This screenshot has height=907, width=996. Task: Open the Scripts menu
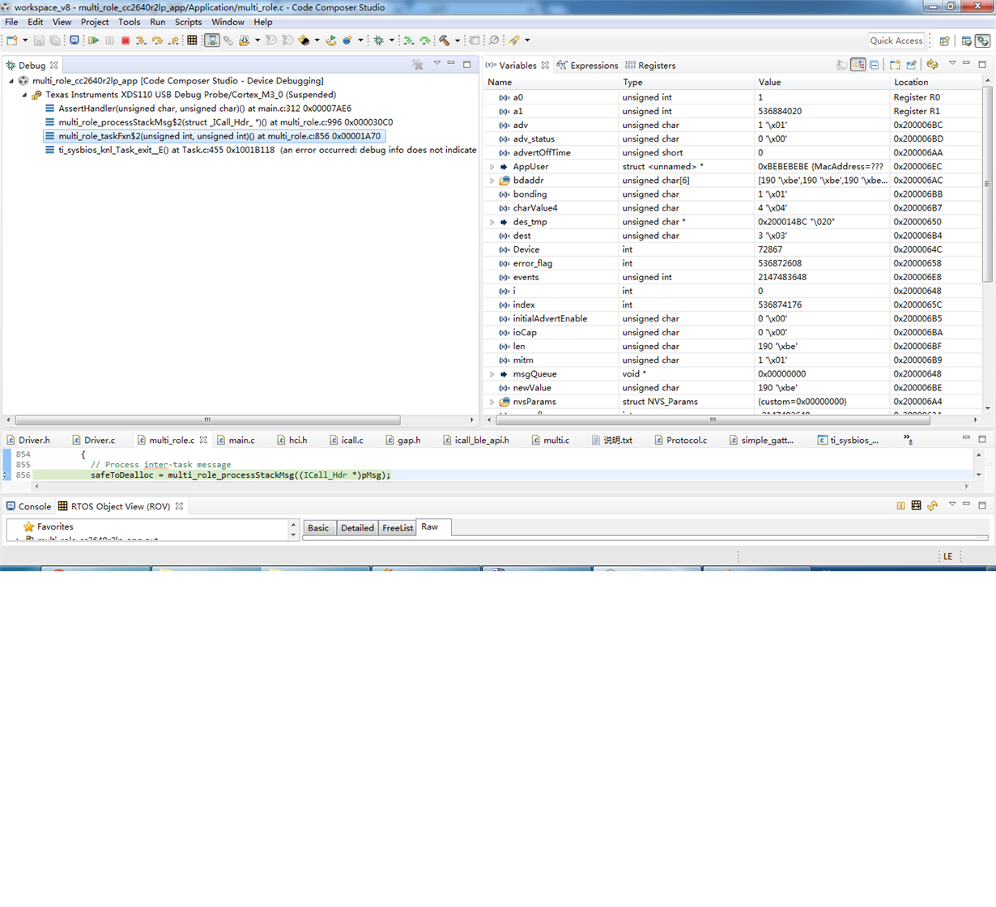click(188, 22)
